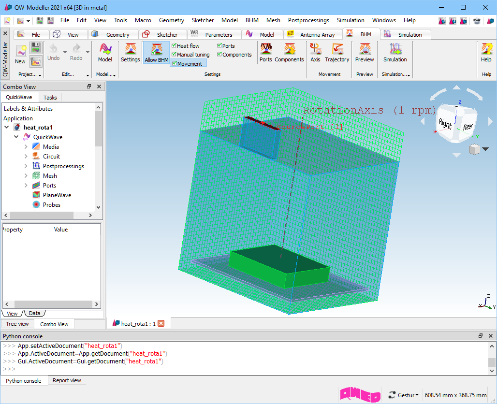Float the Python console panel

click(x=481, y=336)
